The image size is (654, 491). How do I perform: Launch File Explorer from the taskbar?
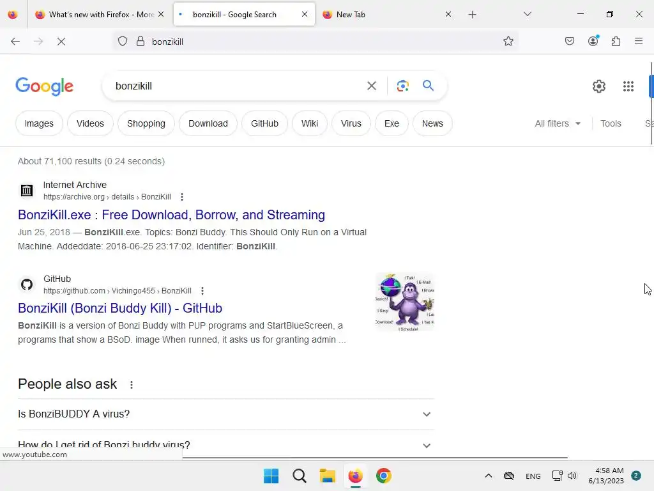pyautogui.click(x=328, y=476)
